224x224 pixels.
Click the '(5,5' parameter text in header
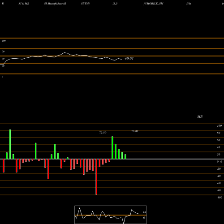[x=115, y=4]
